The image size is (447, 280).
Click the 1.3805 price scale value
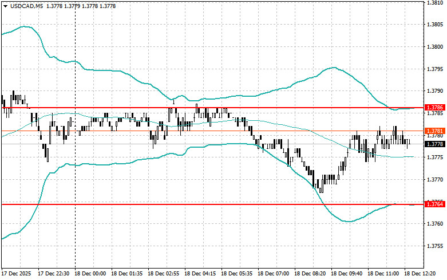[x=435, y=25]
